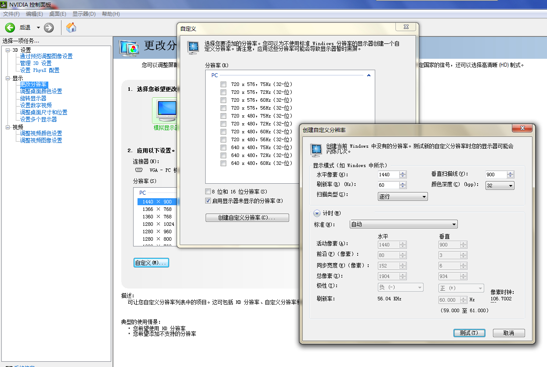The width and height of the screenshot is (547, 367).
Task: Click the Forward arrow icon in toolbar
Action: (49, 28)
